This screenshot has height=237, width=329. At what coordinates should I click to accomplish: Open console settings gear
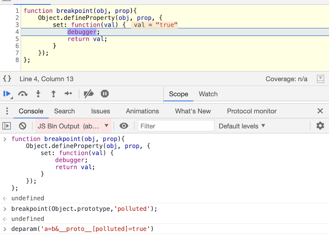tap(320, 126)
